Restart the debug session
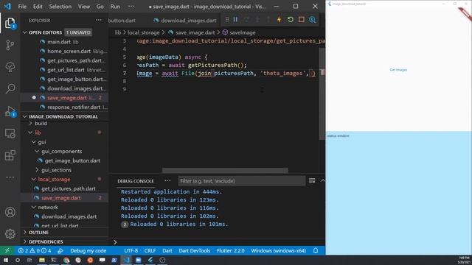This screenshot has width=472, height=265. click(290, 20)
